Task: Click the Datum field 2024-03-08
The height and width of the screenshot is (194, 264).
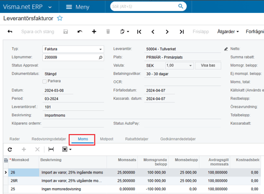Action: click(58, 91)
